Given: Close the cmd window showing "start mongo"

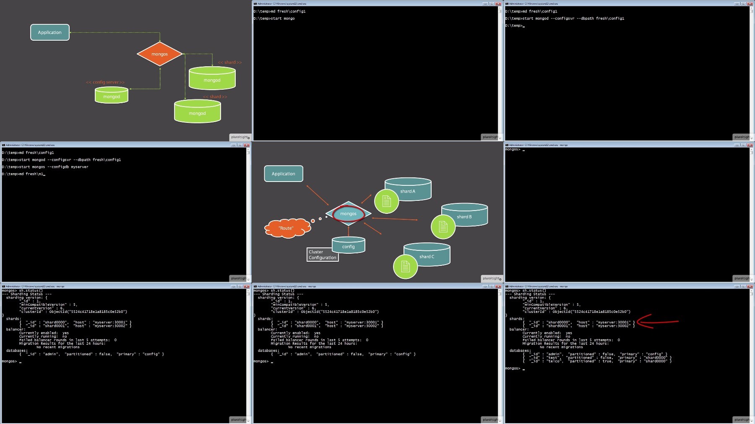Looking at the screenshot, I should [498, 4].
